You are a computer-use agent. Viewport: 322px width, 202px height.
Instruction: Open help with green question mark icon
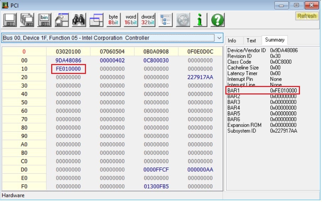click(x=217, y=20)
